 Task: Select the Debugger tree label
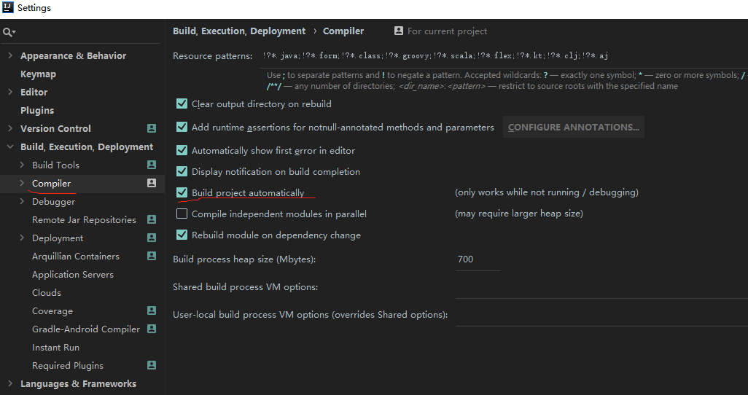[x=53, y=201]
